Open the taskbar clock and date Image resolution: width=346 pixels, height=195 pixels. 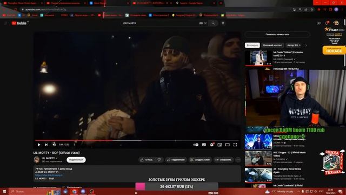[x=330, y=191]
